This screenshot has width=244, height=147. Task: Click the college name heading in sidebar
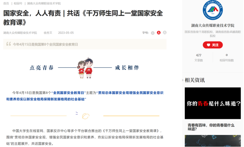[x=212, y=25]
